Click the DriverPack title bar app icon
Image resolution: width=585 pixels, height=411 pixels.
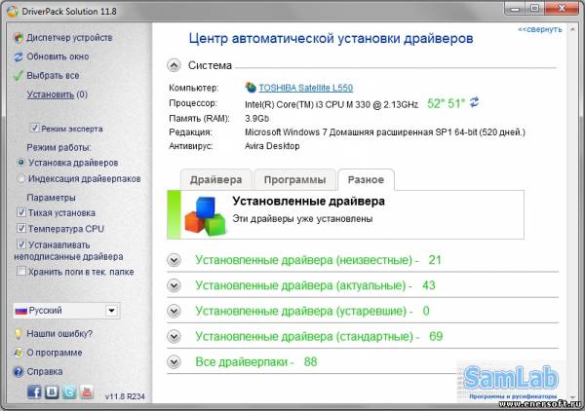(13, 11)
